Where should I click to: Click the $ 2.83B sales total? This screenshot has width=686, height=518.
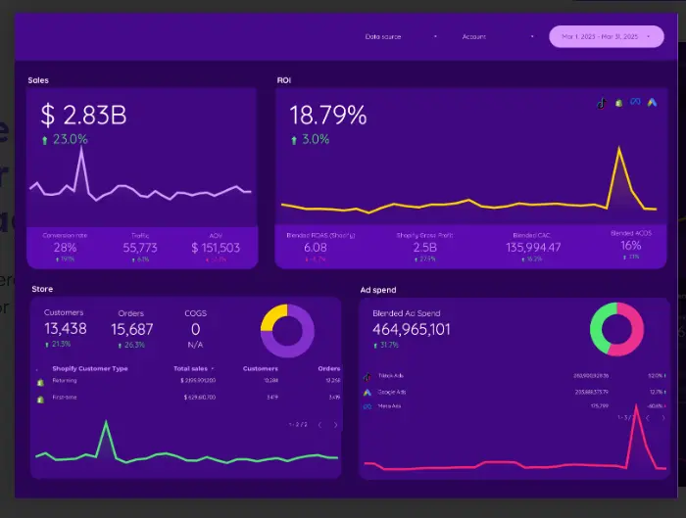click(x=83, y=116)
